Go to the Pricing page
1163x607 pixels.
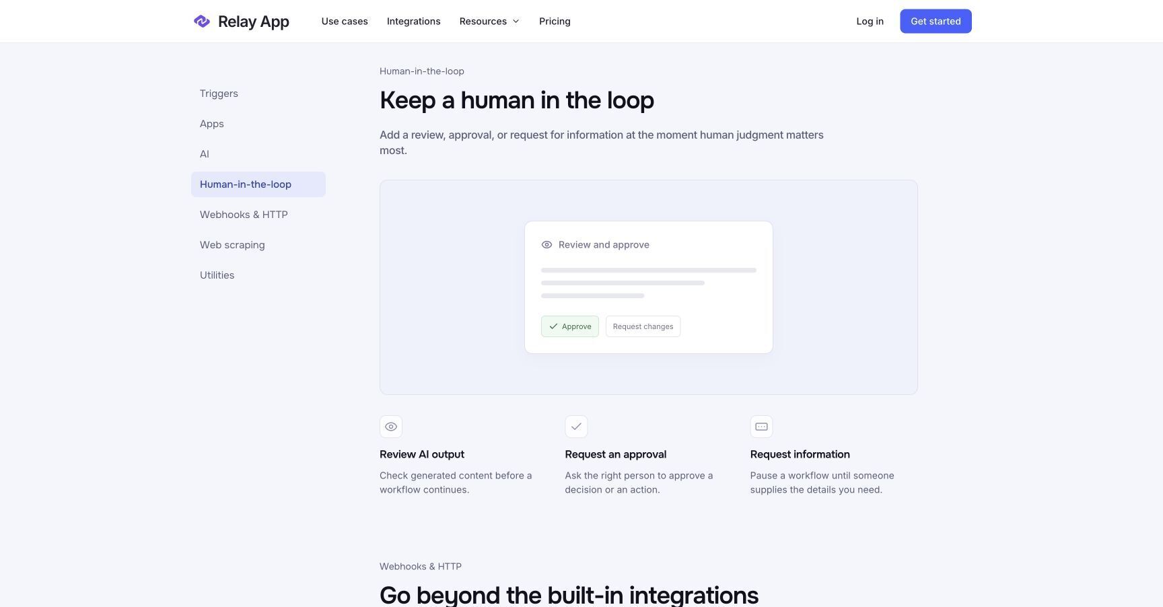point(555,22)
